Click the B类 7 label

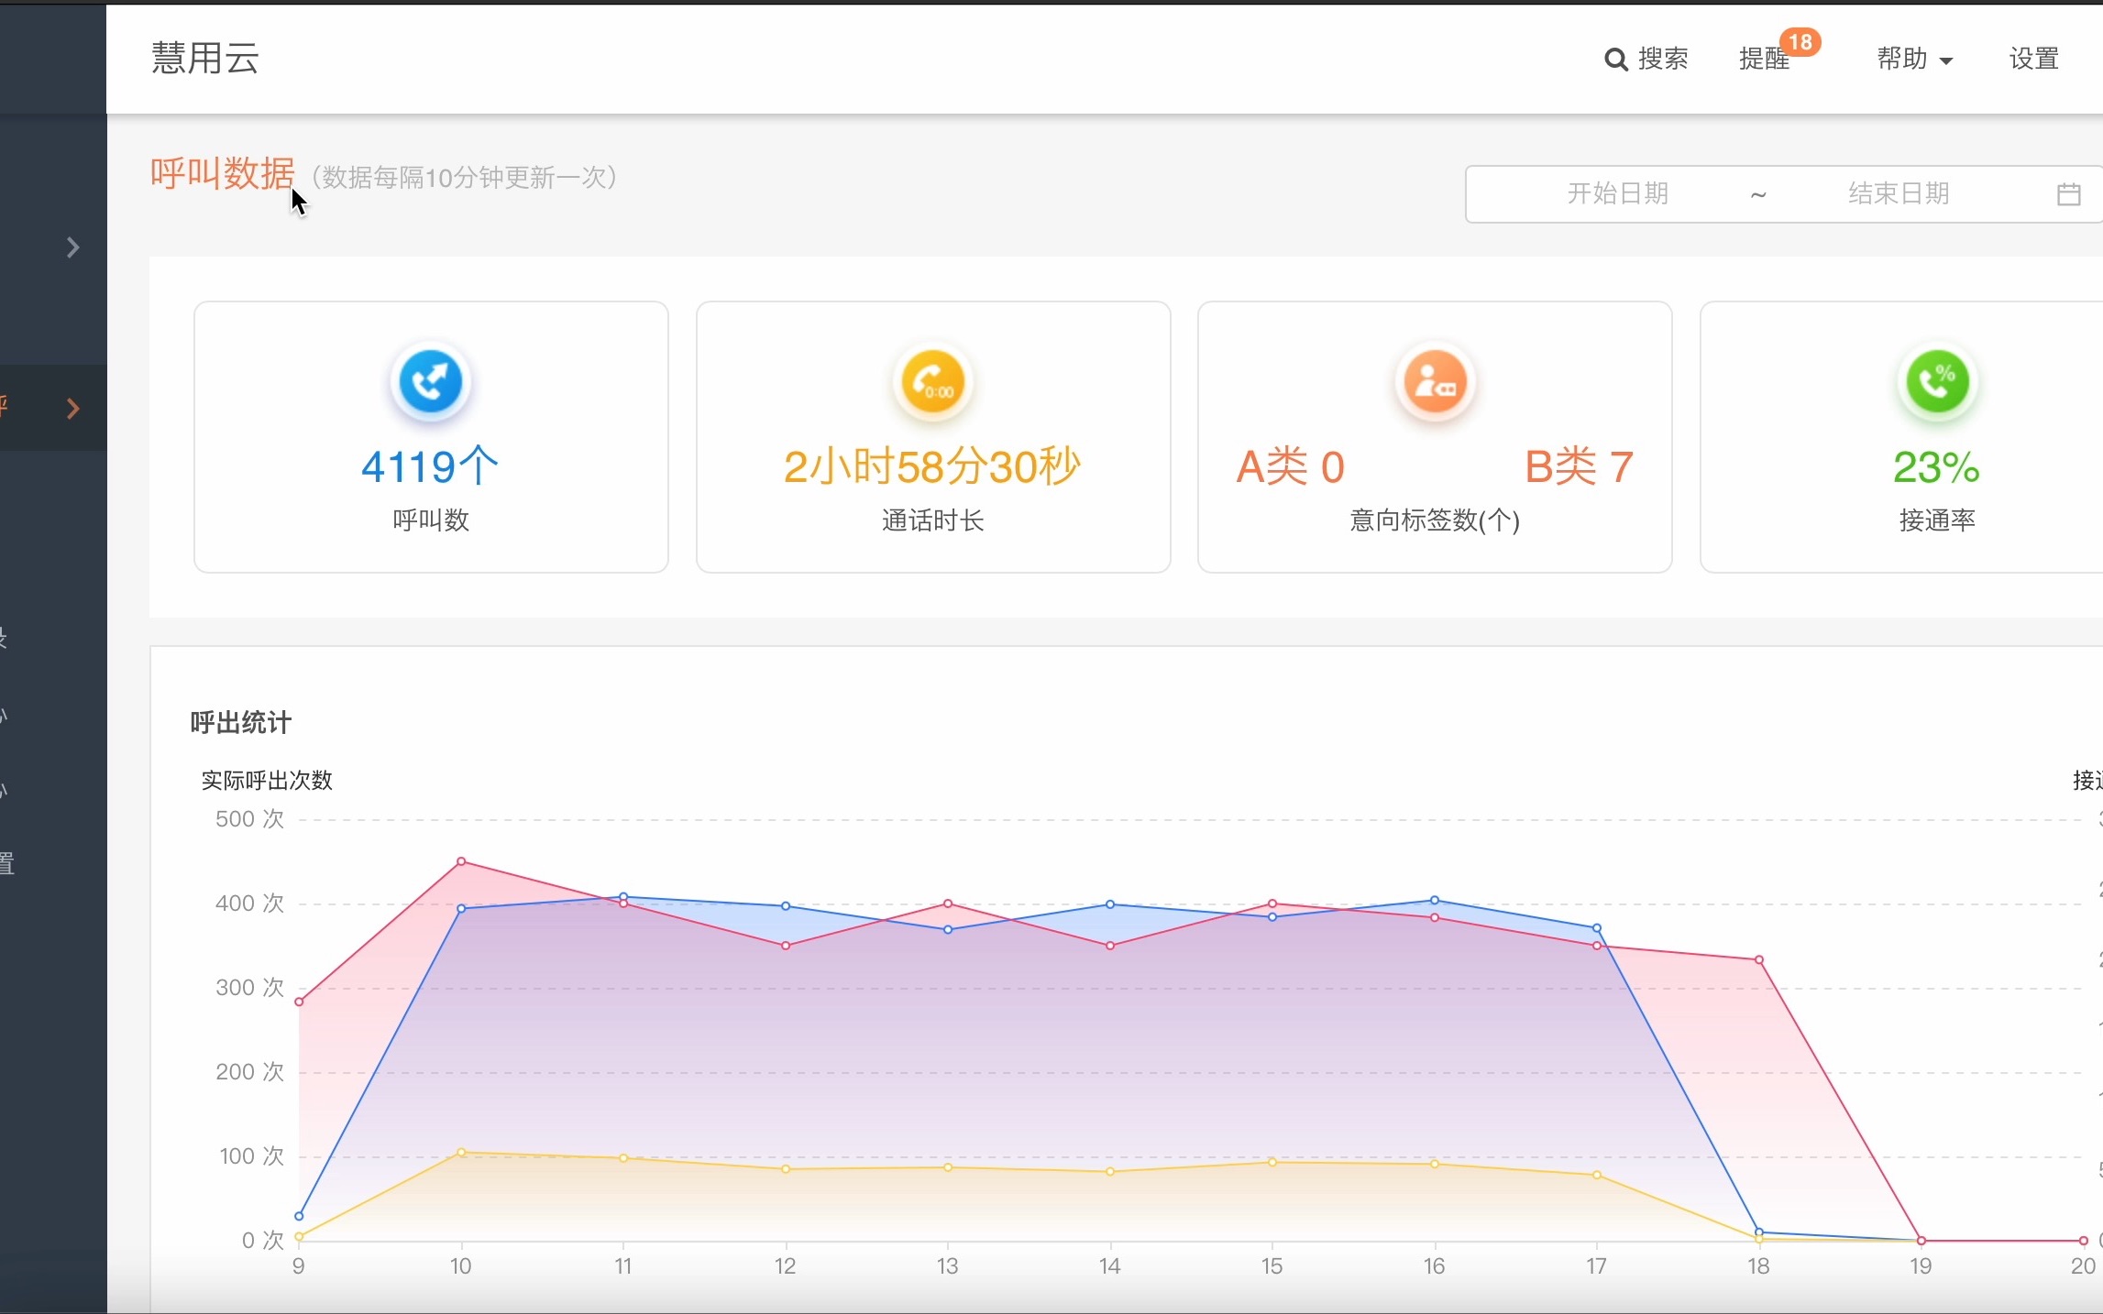pos(1579,467)
